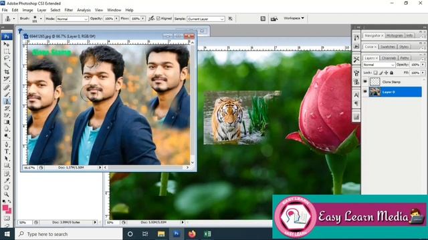This screenshot has height=240, width=428.
Task: Toggle Quick Mask mode icon
Action: (x=7, y=218)
